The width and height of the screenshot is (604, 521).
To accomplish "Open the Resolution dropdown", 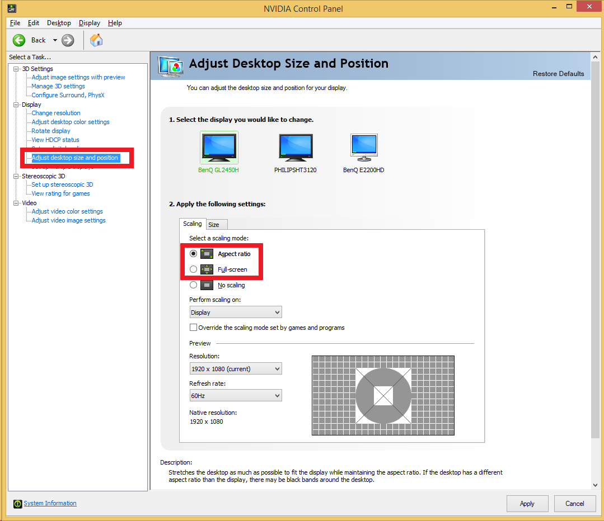I will click(236, 368).
